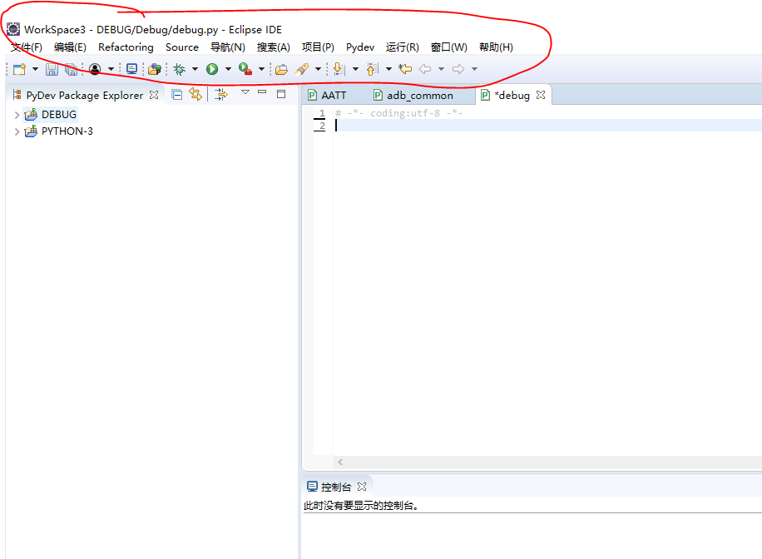The height and width of the screenshot is (559, 762).
Task: Close the PyDev Package Explorer view
Action: point(154,95)
